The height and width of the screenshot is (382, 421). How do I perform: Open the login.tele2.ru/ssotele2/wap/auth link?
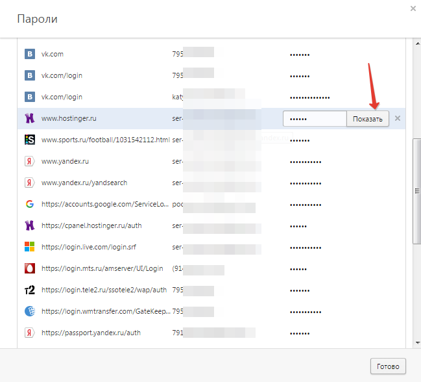click(104, 290)
